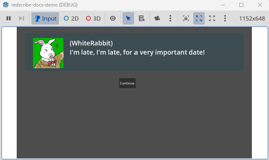The image size is (269, 160).
Task: Pause the running game
Action: pos(9,18)
